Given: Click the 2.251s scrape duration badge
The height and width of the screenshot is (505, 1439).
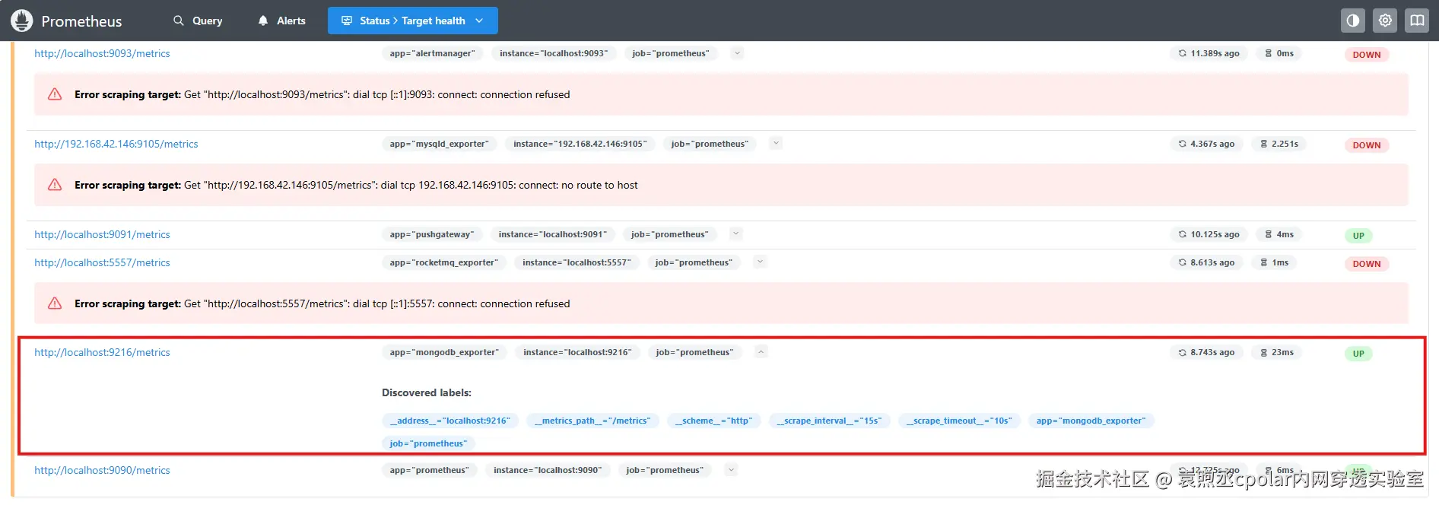Looking at the screenshot, I should tap(1279, 144).
